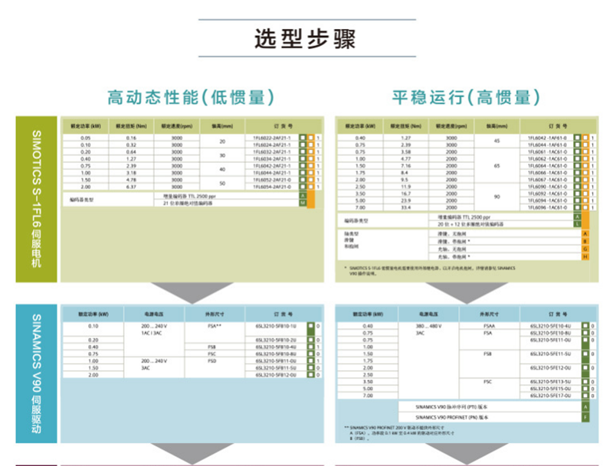
Task: Click drive order number '6SL3210-5FB10-4U'
Action: click(276, 347)
